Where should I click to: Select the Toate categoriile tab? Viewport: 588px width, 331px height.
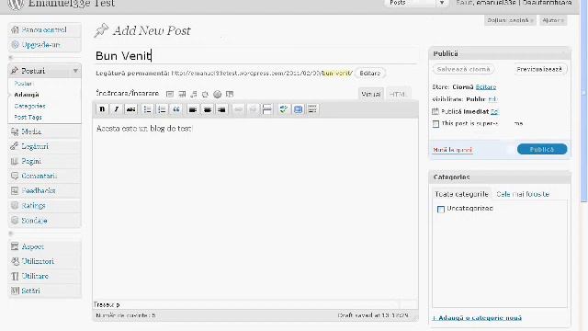pyautogui.click(x=461, y=194)
